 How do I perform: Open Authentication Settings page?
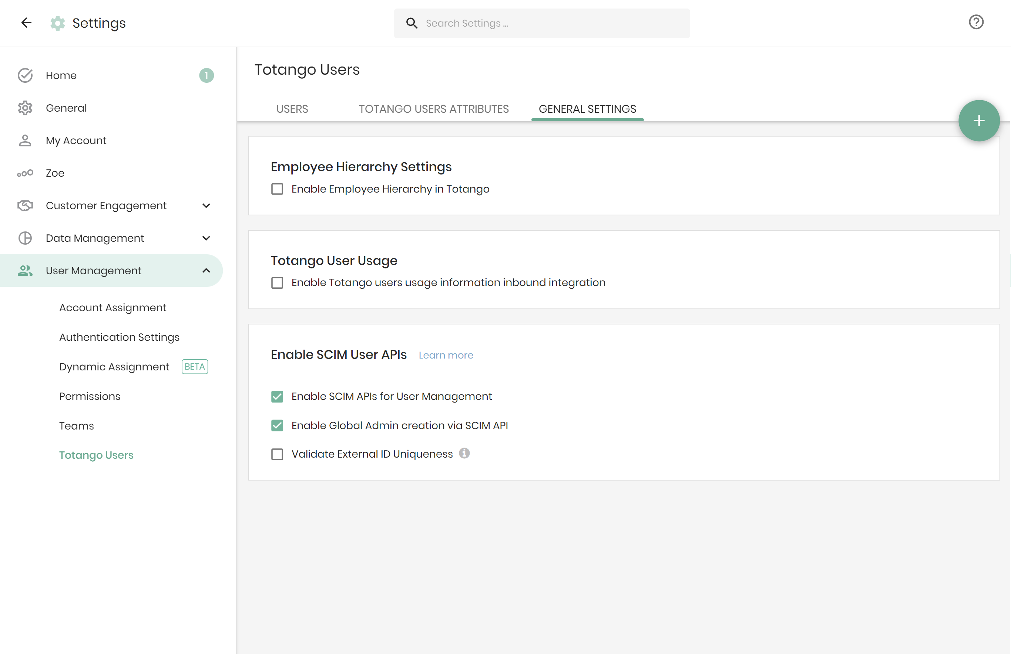[120, 337]
